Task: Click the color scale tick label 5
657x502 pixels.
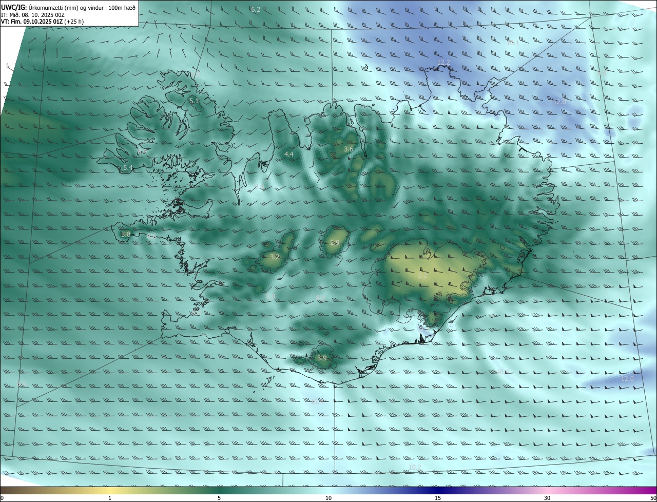Action: [219, 498]
